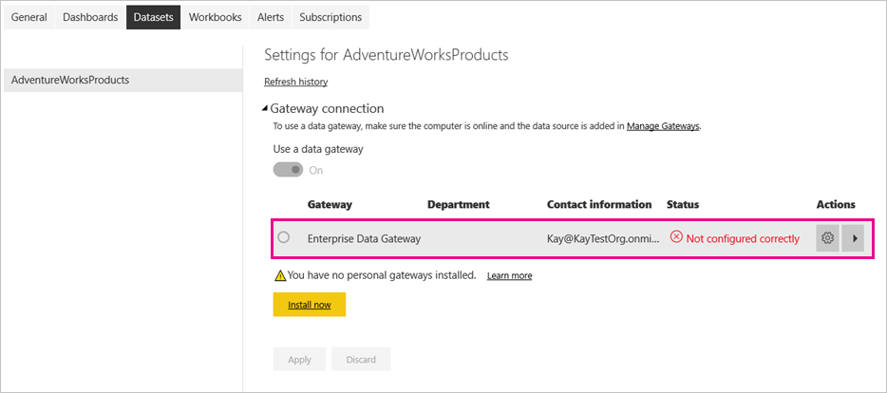
Task: Go to the Workbooks tab
Action: 216,17
